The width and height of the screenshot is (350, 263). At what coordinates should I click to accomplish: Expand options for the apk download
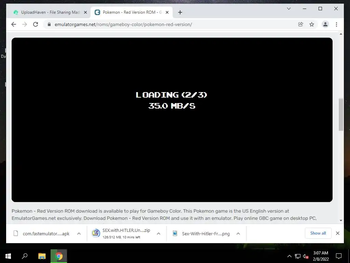(x=79, y=234)
